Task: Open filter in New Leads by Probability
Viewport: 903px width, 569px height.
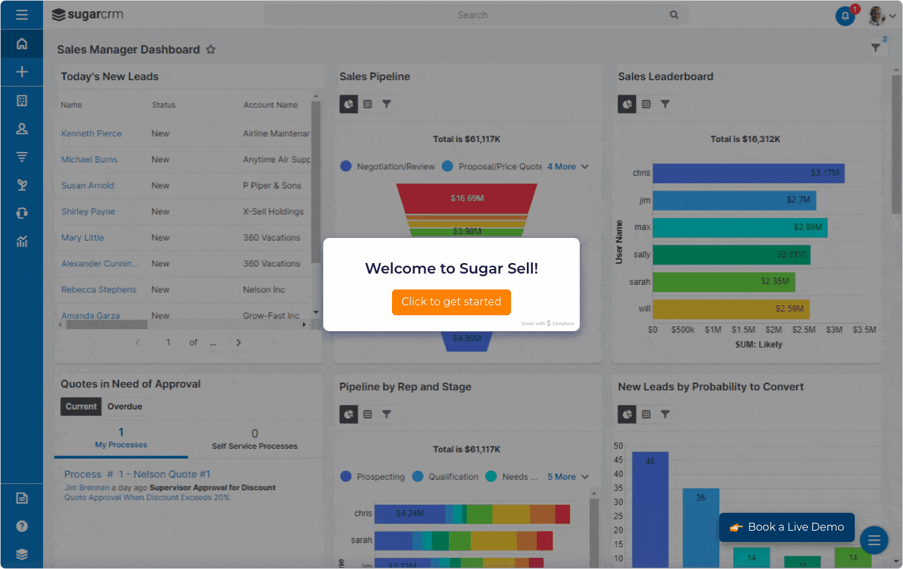Action: 666,414
